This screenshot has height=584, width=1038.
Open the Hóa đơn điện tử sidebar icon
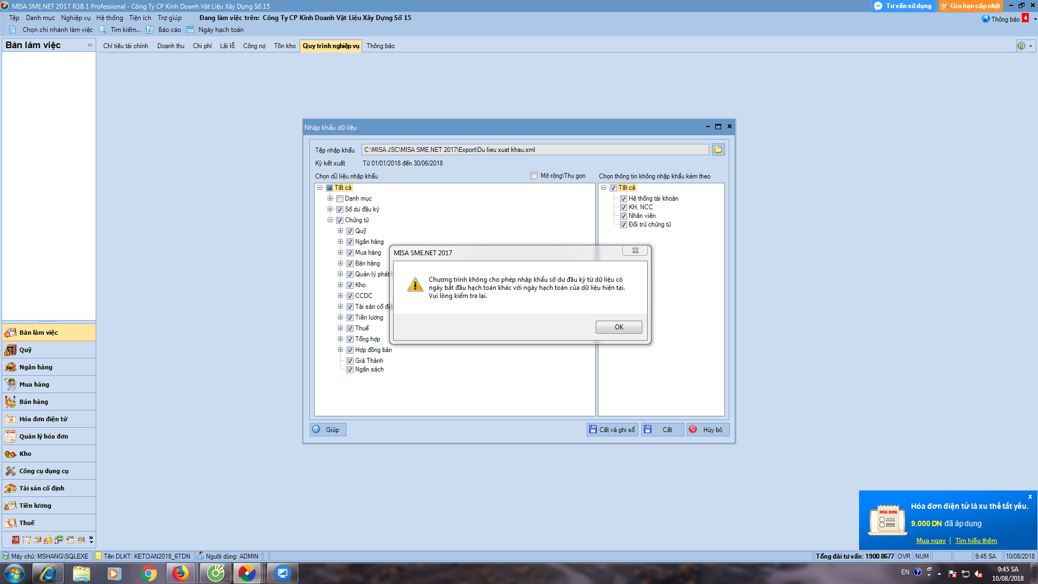point(10,419)
